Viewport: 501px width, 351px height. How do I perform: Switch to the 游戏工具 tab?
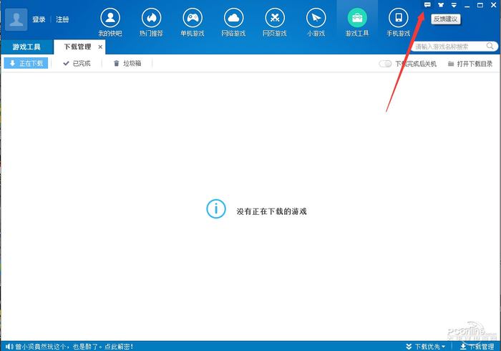(x=27, y=47)
